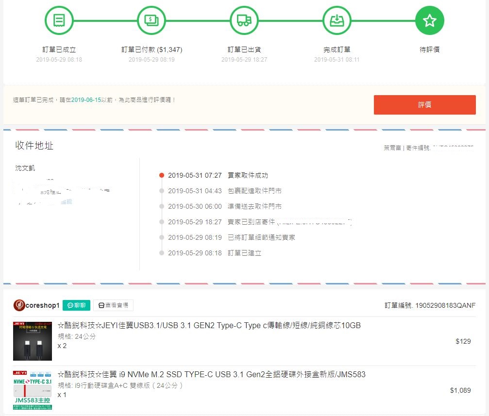This screenshot has height=416, width=489.
Task: Open the USB 3.1 GEN2 Type-C cable title
Action: (209, 325)
